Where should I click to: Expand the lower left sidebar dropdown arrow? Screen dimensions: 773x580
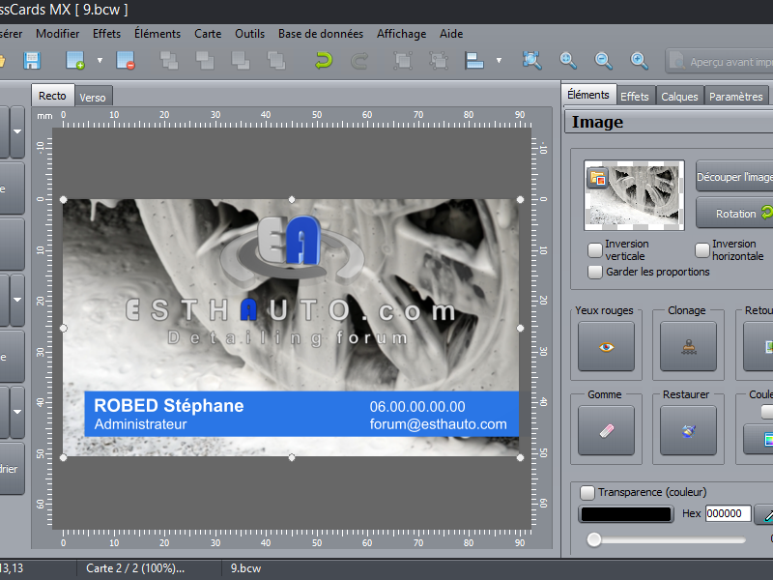[17, 412]
